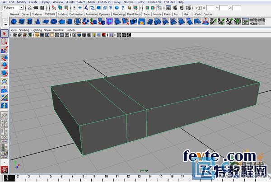
Task: Open the Shading panel menu
Action: (24, 30)
